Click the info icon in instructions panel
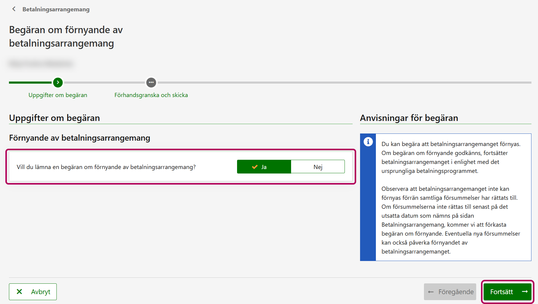Image resolution: width=538 pixels, height=304 pixels. pos(368,142)
